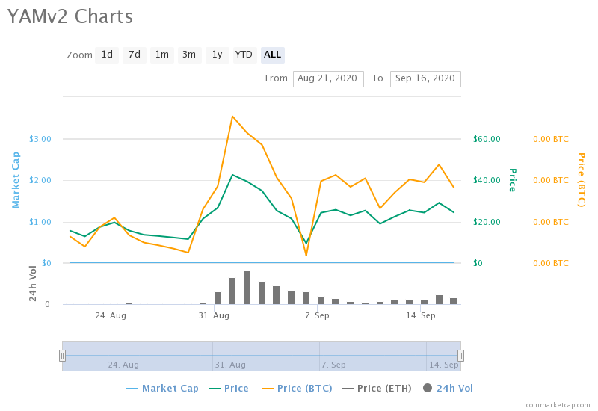Set chart zoom to 7d

click(x=135, y=55)
